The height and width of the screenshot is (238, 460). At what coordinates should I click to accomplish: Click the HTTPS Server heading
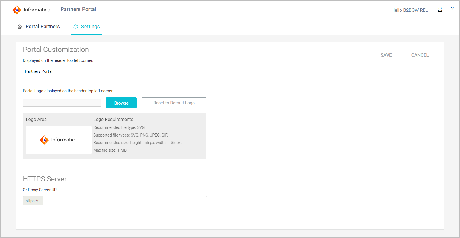(45, 179)
